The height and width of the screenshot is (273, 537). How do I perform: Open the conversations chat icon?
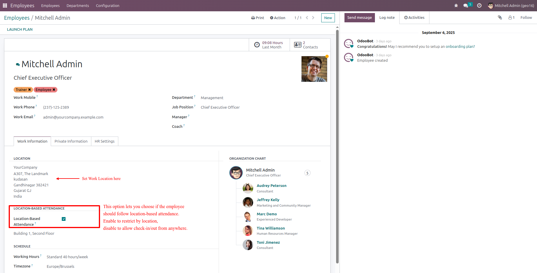pyautogui.click(x=466, y=6)
